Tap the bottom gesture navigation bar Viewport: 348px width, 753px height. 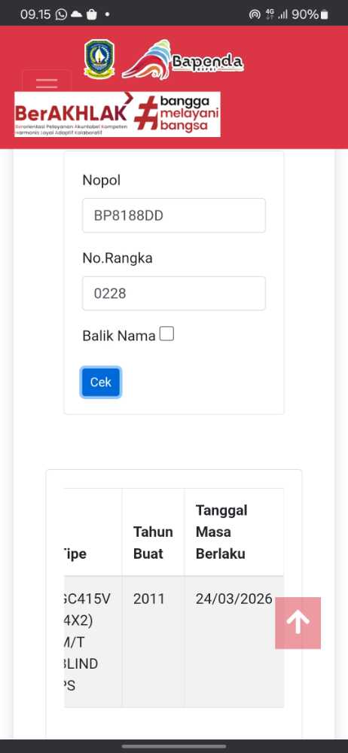pos(174,746)
